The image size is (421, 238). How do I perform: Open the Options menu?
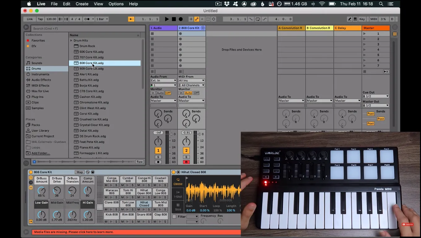(116, 4)
